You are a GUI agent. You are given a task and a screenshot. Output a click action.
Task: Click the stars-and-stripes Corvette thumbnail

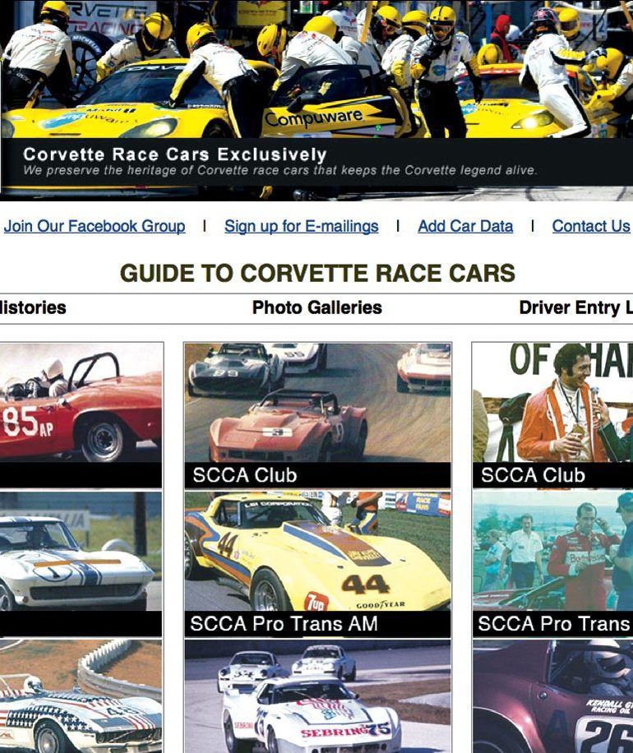tap(81, 697)
